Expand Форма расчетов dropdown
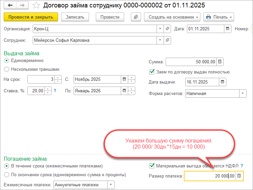This screenshot has width=253, height=190. (x=243, y=93)
